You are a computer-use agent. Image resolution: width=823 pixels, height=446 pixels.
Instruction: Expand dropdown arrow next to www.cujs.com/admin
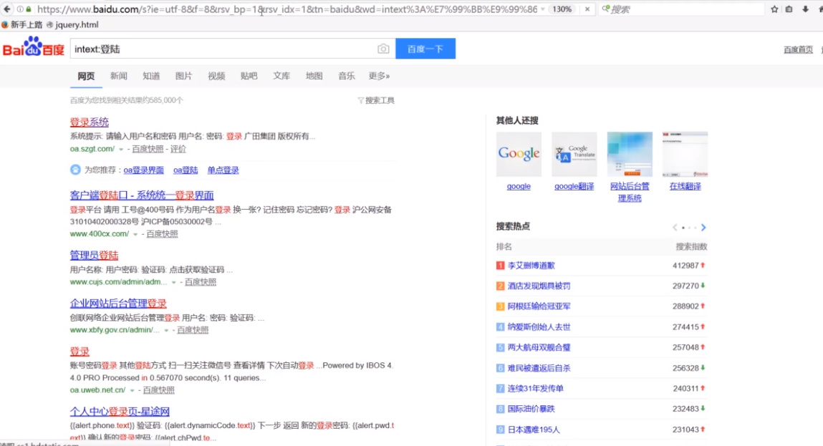pyautogui.click(x=174, y=282)
